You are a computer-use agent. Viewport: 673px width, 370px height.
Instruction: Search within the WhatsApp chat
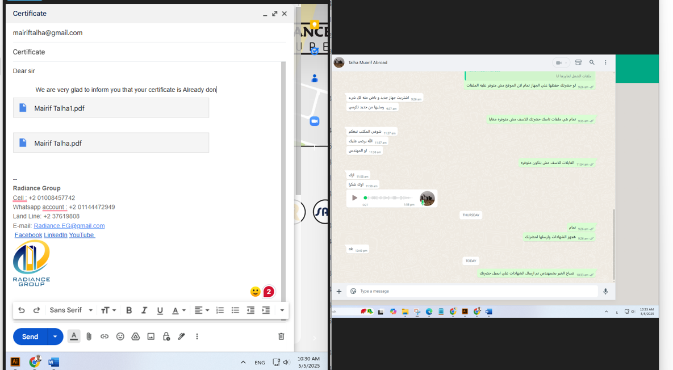pyautogui.click(x=592, y=62)
